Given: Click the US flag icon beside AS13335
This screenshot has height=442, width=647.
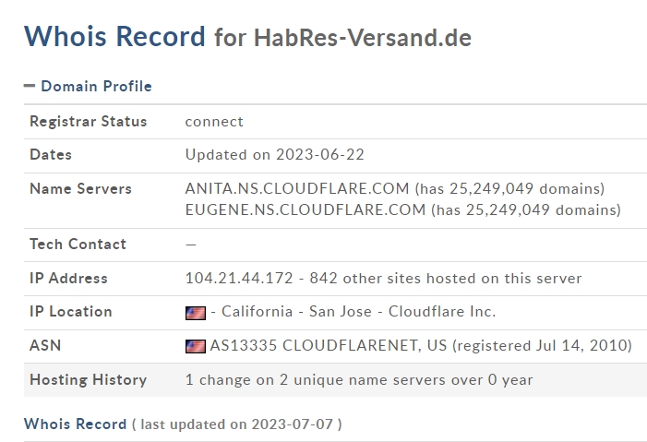Looking at the screenshot, I should (196, 346).
